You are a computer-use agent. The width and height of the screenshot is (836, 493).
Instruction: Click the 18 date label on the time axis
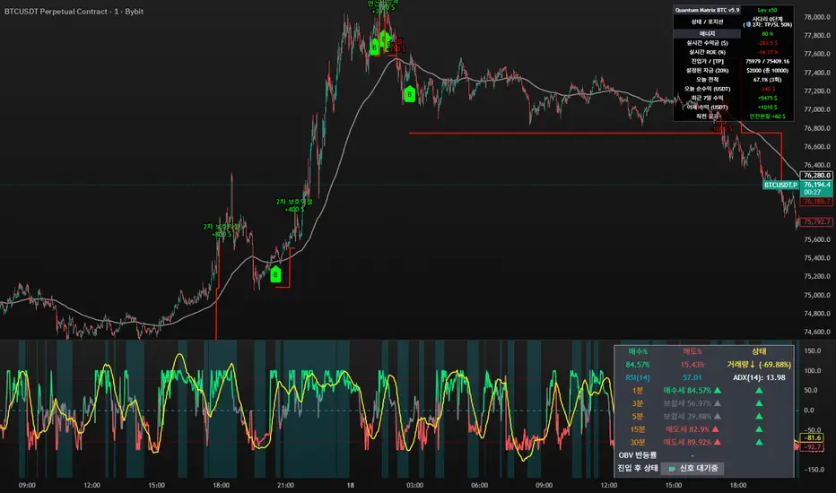(351, 485)
